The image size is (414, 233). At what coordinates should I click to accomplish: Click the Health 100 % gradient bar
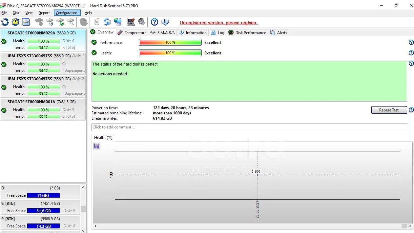tap(170, 53)
